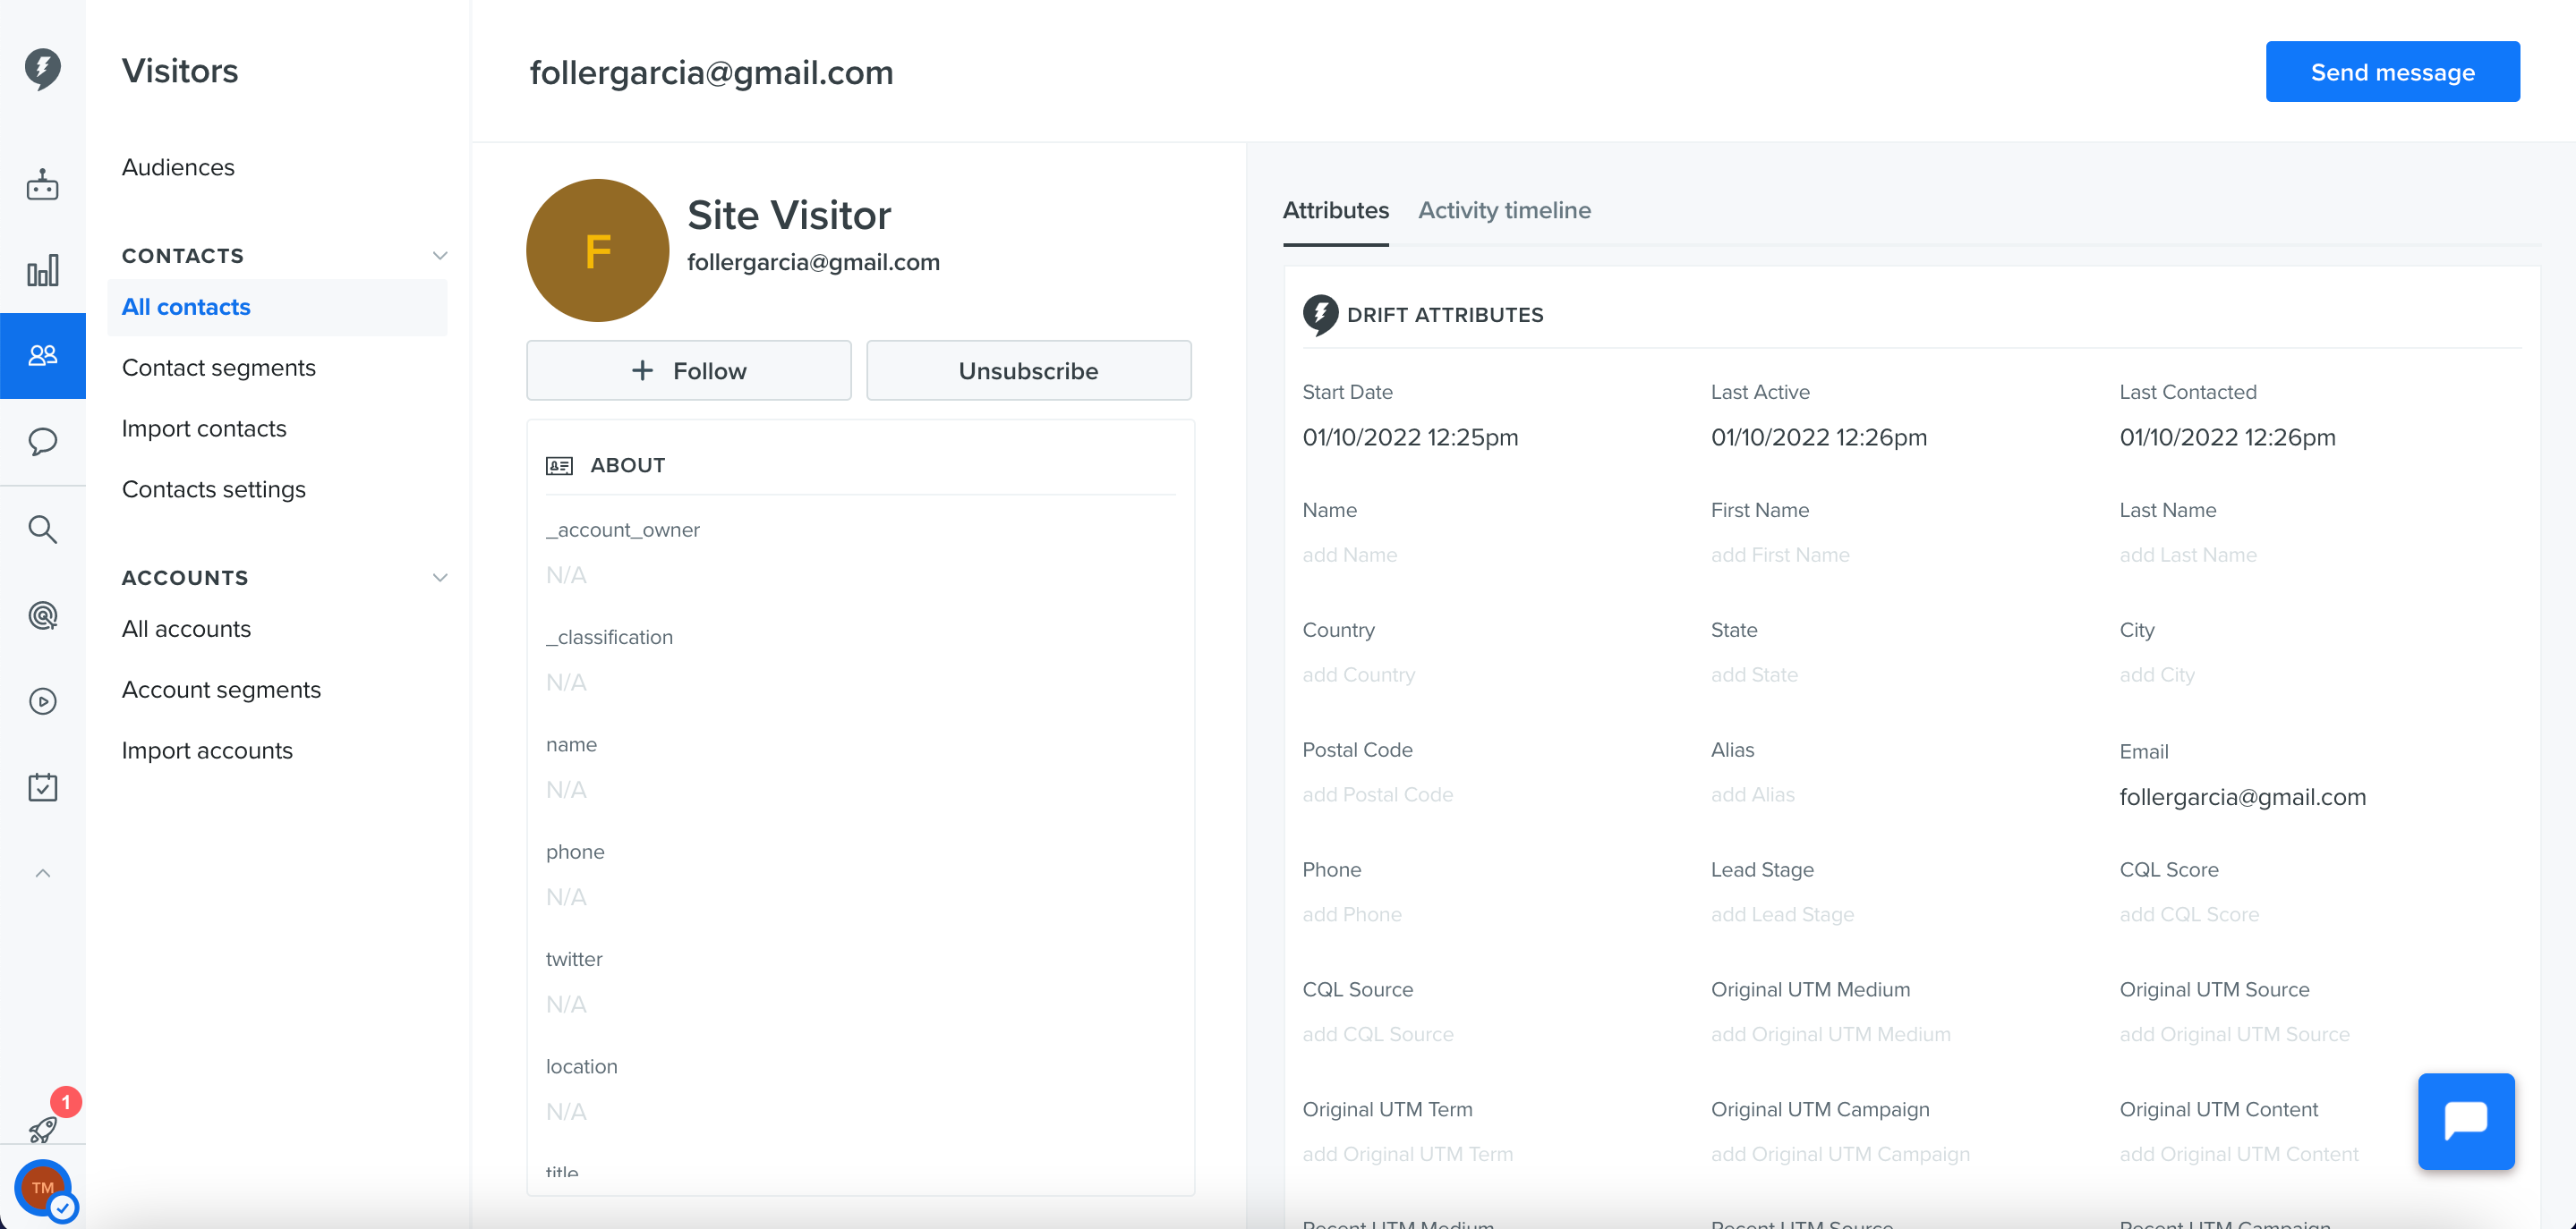Click the add City field
2576x1229 pixels.
click(x=2157, y=674)
